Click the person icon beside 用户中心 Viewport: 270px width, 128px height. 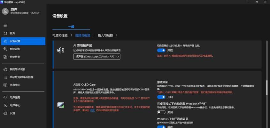(5, 105)
